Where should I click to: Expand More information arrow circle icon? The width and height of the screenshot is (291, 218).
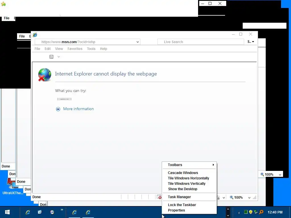click(x=58, y=109)
